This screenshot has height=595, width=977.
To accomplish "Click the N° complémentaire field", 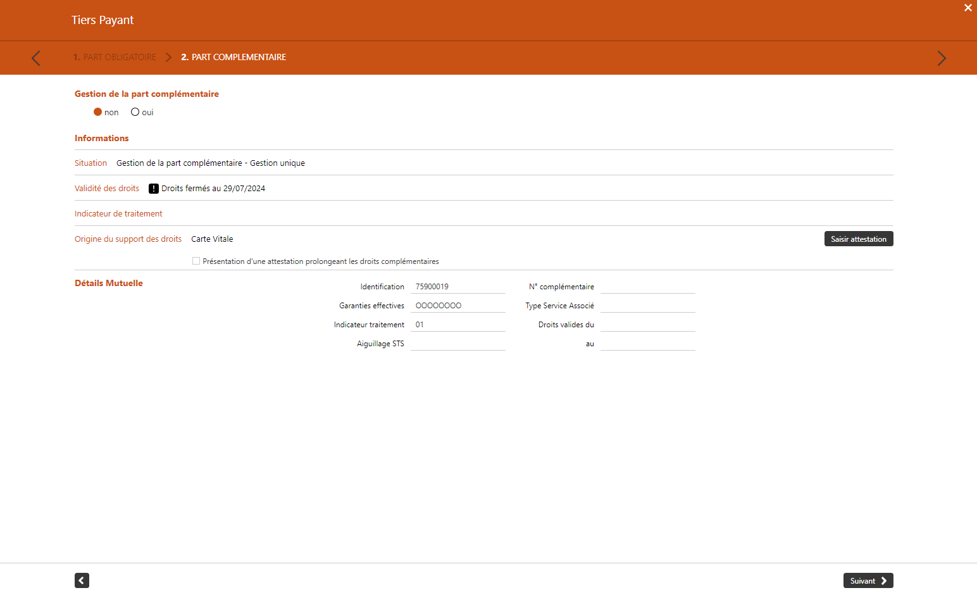I will pos(647,287).
